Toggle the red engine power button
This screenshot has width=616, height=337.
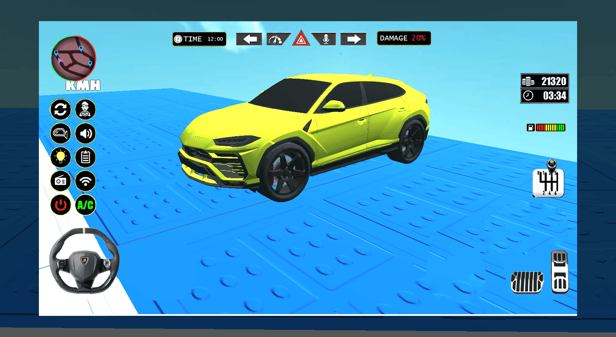click(60, 205)
